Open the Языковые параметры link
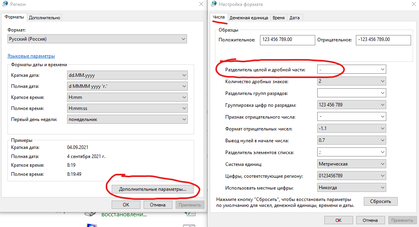 pyautogui.click(x=31, y=56)
